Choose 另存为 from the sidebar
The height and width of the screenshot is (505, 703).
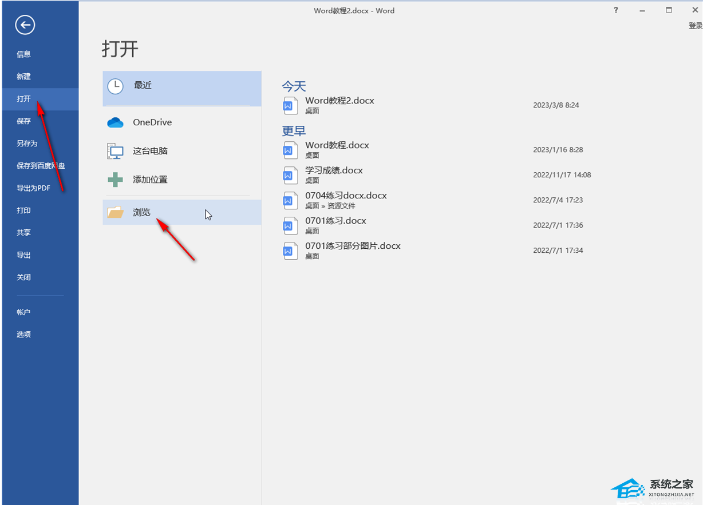[x=27, y=144]
